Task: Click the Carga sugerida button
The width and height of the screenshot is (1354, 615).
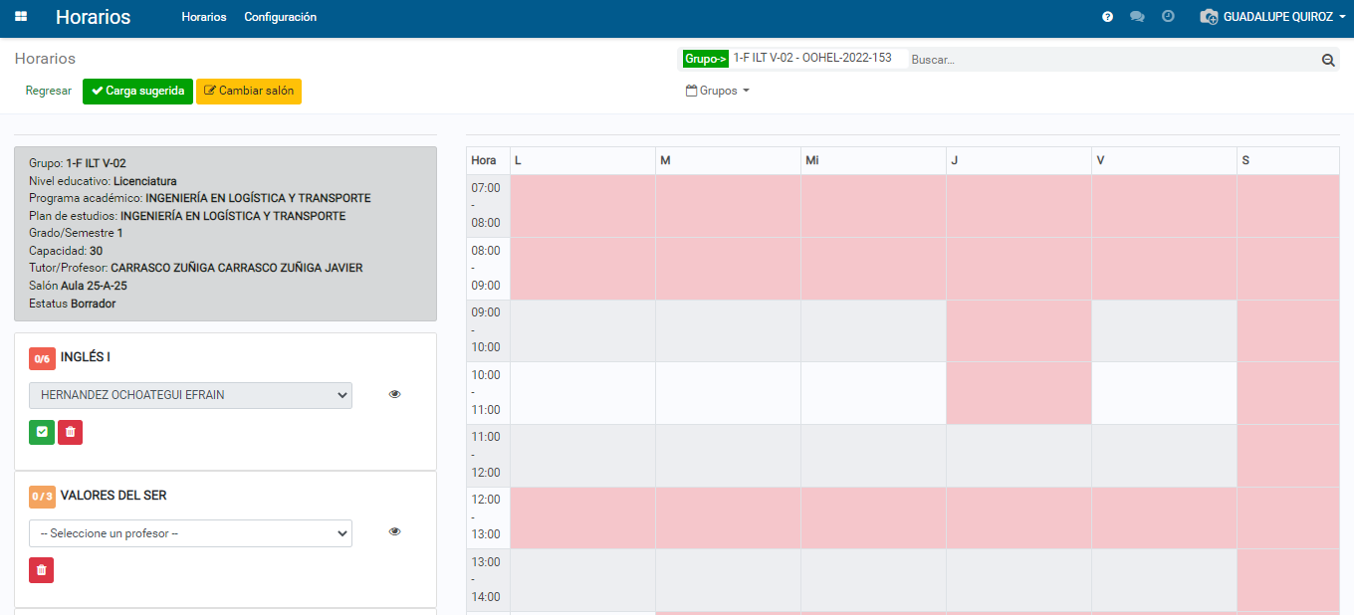Action: point(137,92)
